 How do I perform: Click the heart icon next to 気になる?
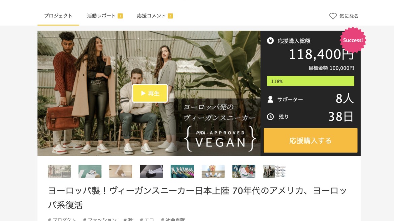pyautogui.click(x=333, y=16)
